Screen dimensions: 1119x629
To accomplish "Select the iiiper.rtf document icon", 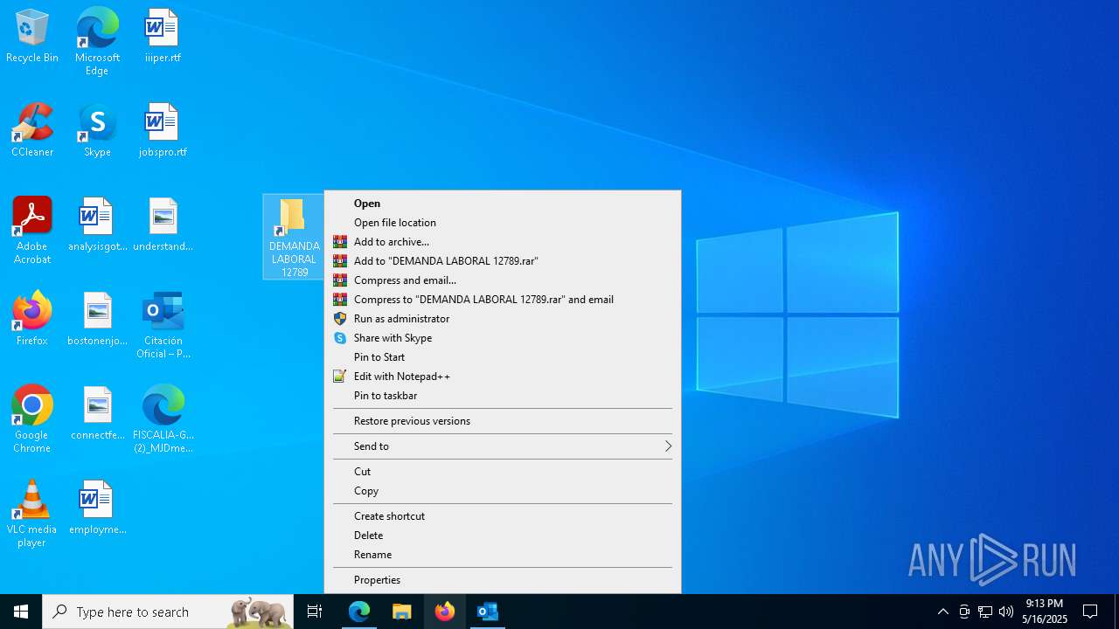I will [x=163, y=37].
